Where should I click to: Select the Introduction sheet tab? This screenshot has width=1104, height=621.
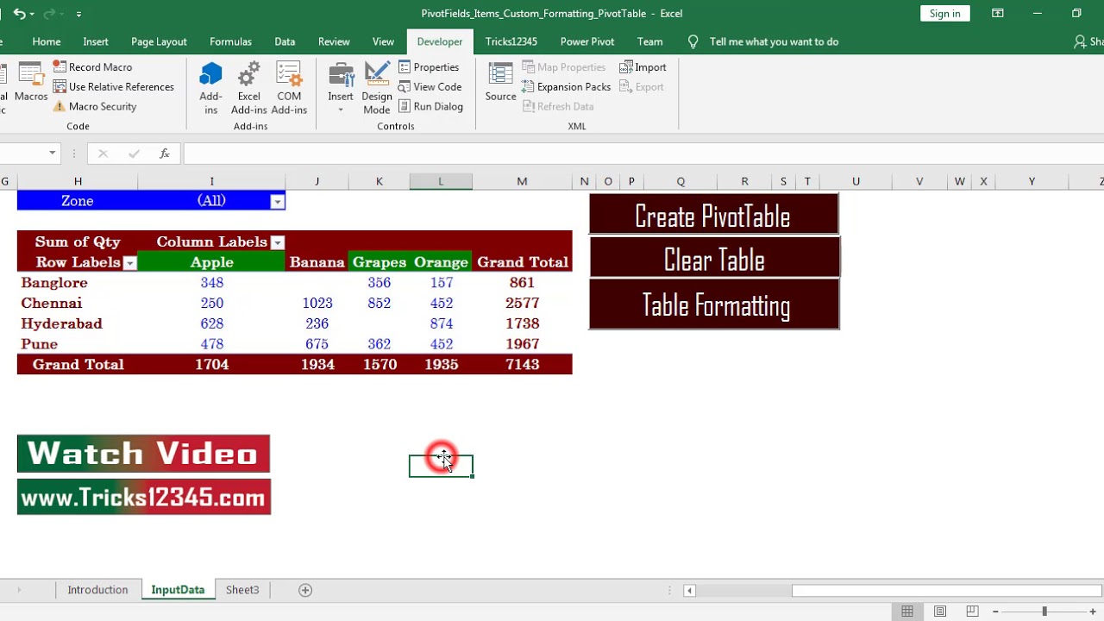97,590
